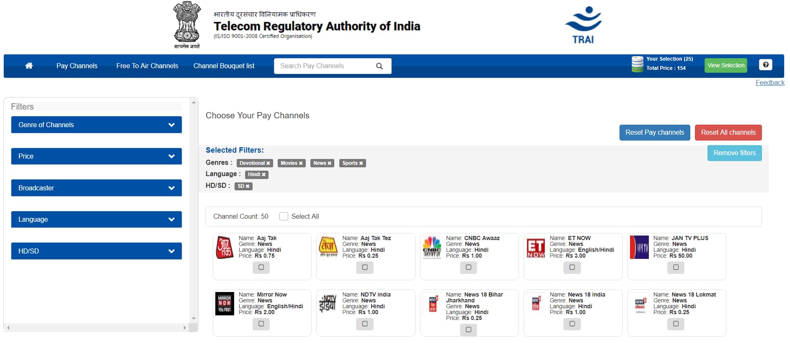Select the Aaj Tak channel checkbox
The width and height of the screenshot is (790, 343).
261,267
